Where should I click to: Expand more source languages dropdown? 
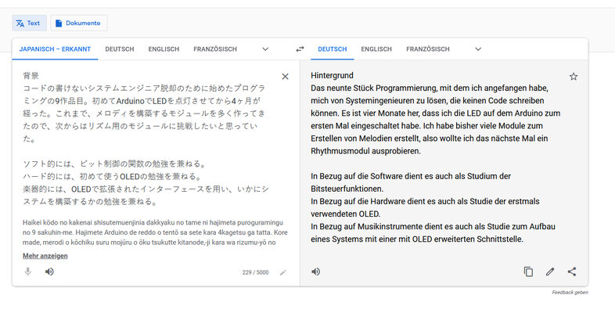(265, 49)
